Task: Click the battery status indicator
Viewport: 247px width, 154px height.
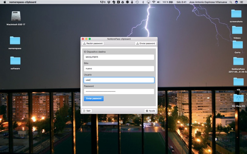Action: click(x=168, y=2)
